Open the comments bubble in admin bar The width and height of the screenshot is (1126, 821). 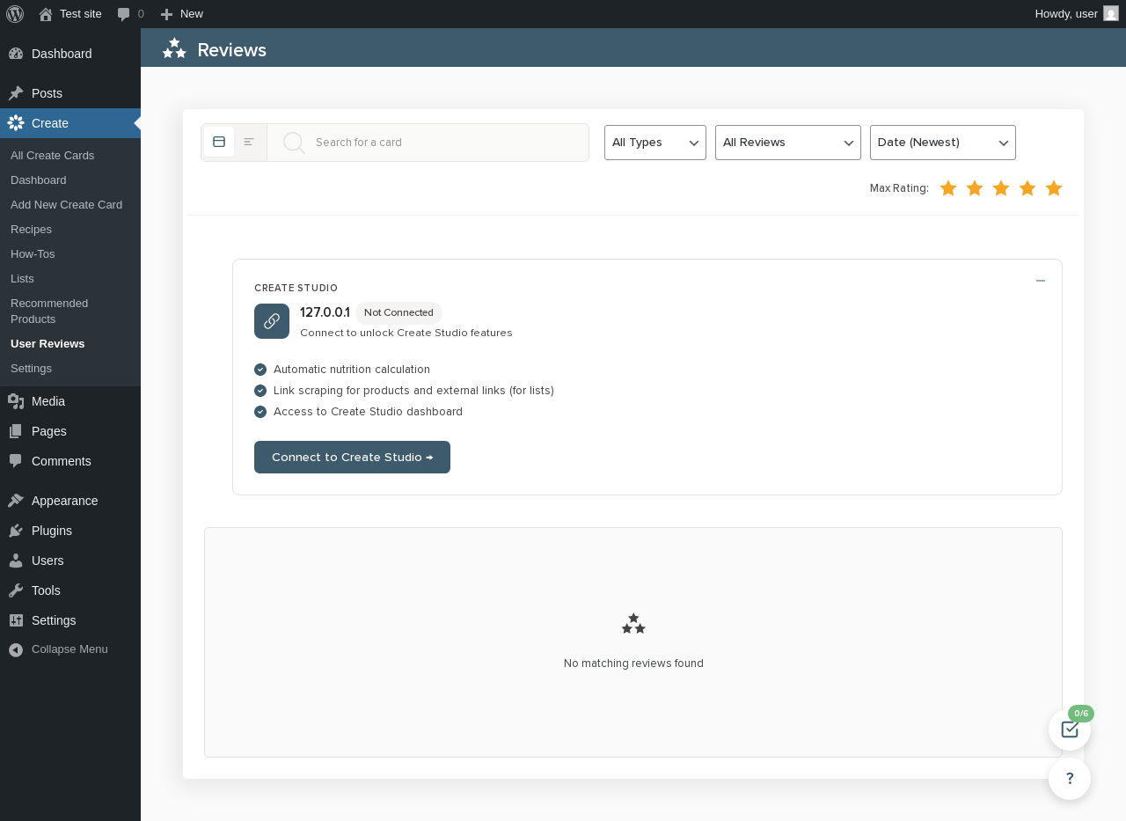point(124,14)
